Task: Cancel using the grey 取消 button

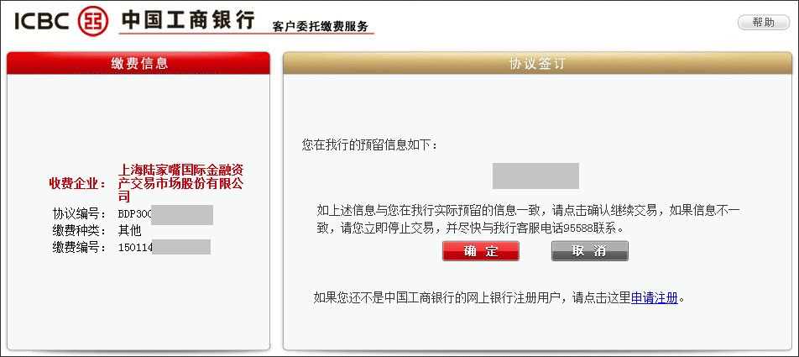Action: point(589,251)
